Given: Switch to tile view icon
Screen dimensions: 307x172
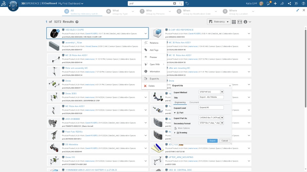Looking at the screenshot, I should coord(233,22).
